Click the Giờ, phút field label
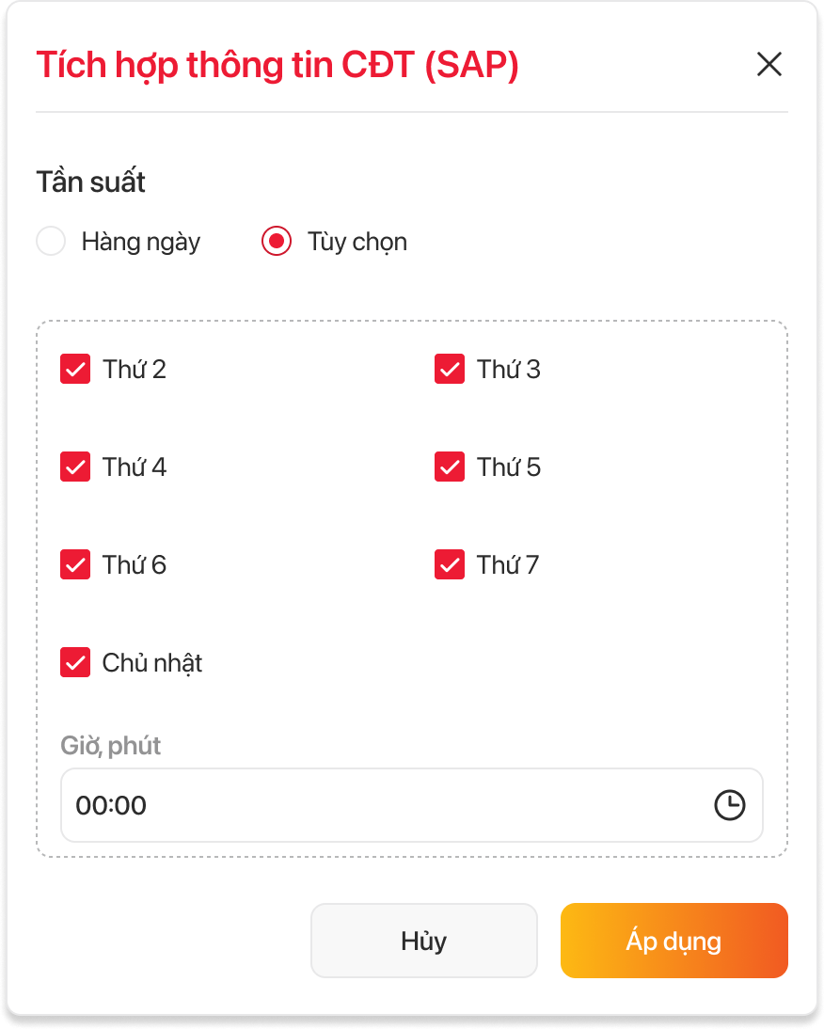Screen dimensions: 824x1029 coord(111,746)
